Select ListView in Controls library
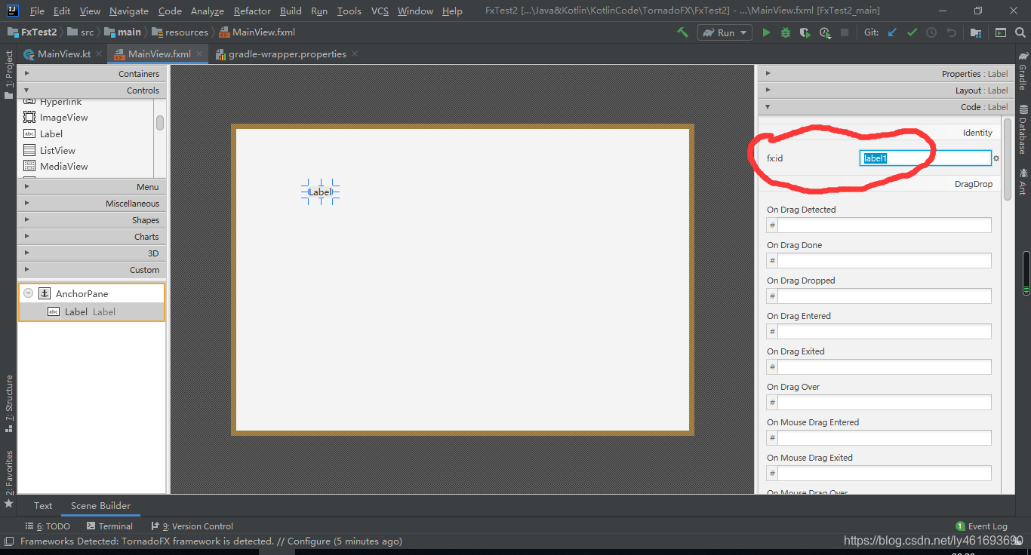This screenshot has width=1031, height=555. 57,150
